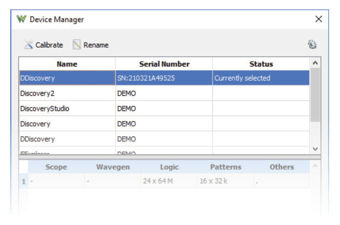Click the Rename pencil icon

pyautogui.click(x=76, y=44)
